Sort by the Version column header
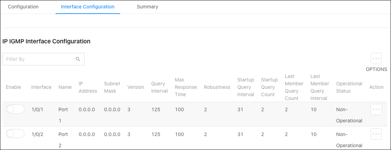391x150 pixels. pyautogui.click(x=136, y=87)
